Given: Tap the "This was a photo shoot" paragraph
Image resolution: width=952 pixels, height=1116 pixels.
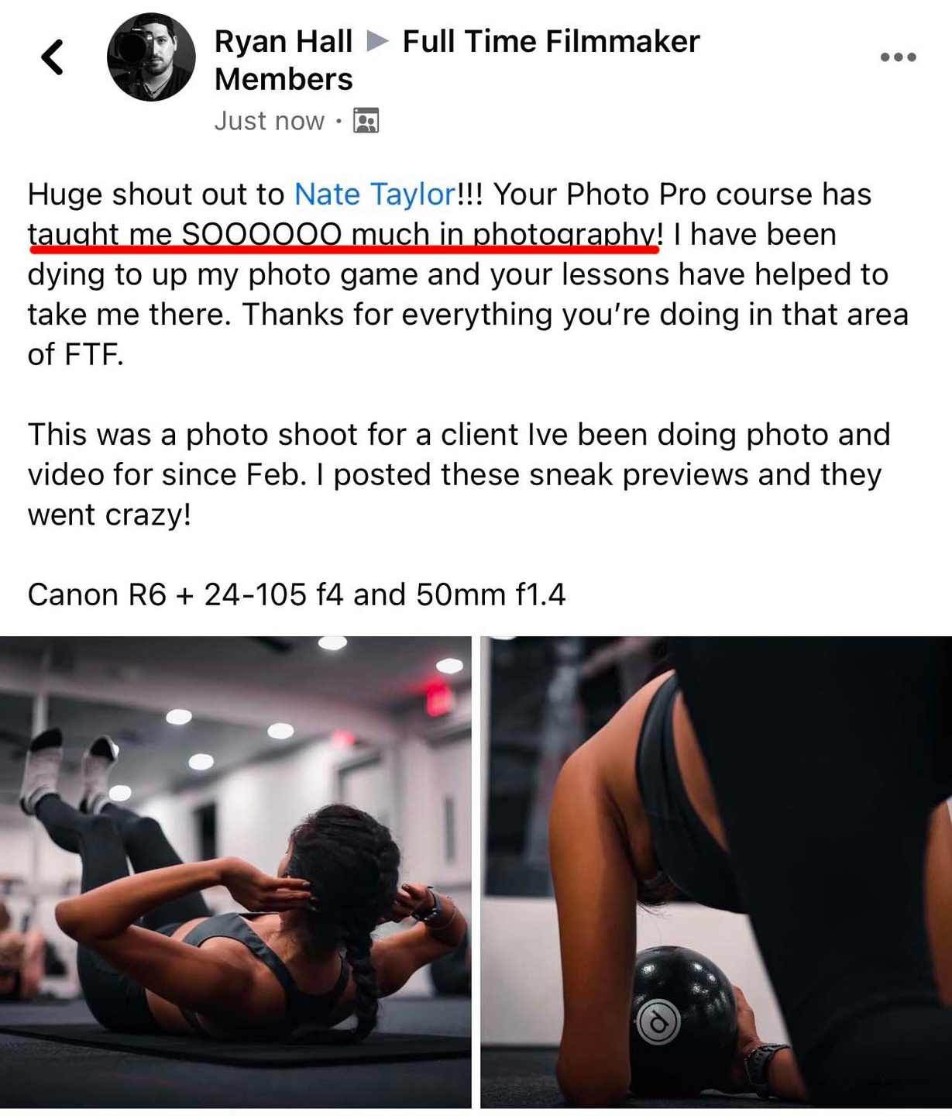Looking at the screenshot, I should coord(459,474).
